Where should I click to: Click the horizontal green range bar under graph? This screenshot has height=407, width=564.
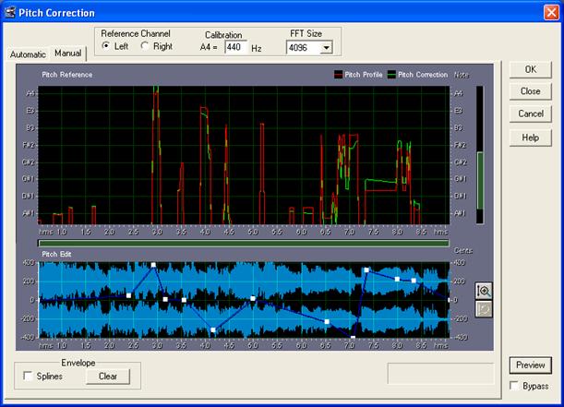click(244, 244)
